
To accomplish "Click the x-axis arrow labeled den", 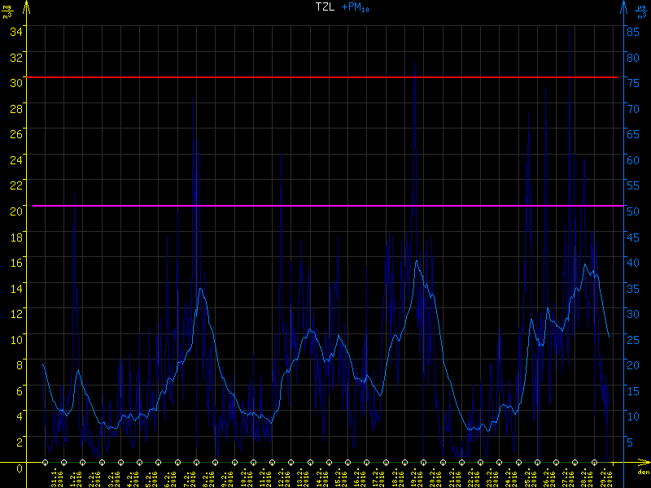I will pyautogui.click(x=643, y=464).
